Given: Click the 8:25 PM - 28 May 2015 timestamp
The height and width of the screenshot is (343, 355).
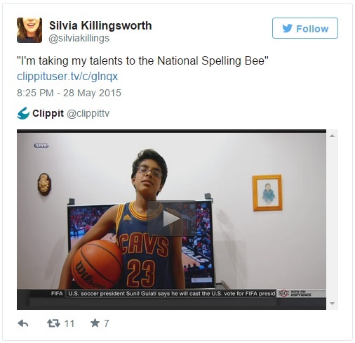Looking at the screenshot, I should tap(69, 93).
